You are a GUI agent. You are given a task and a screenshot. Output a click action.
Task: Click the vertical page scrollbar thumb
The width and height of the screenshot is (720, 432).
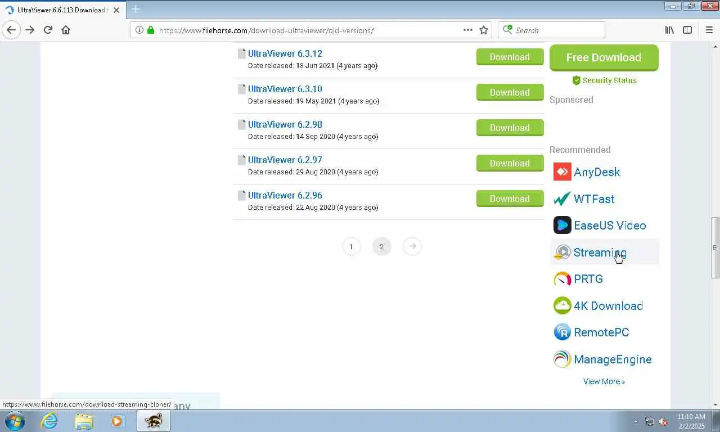(x=715, y=247)
